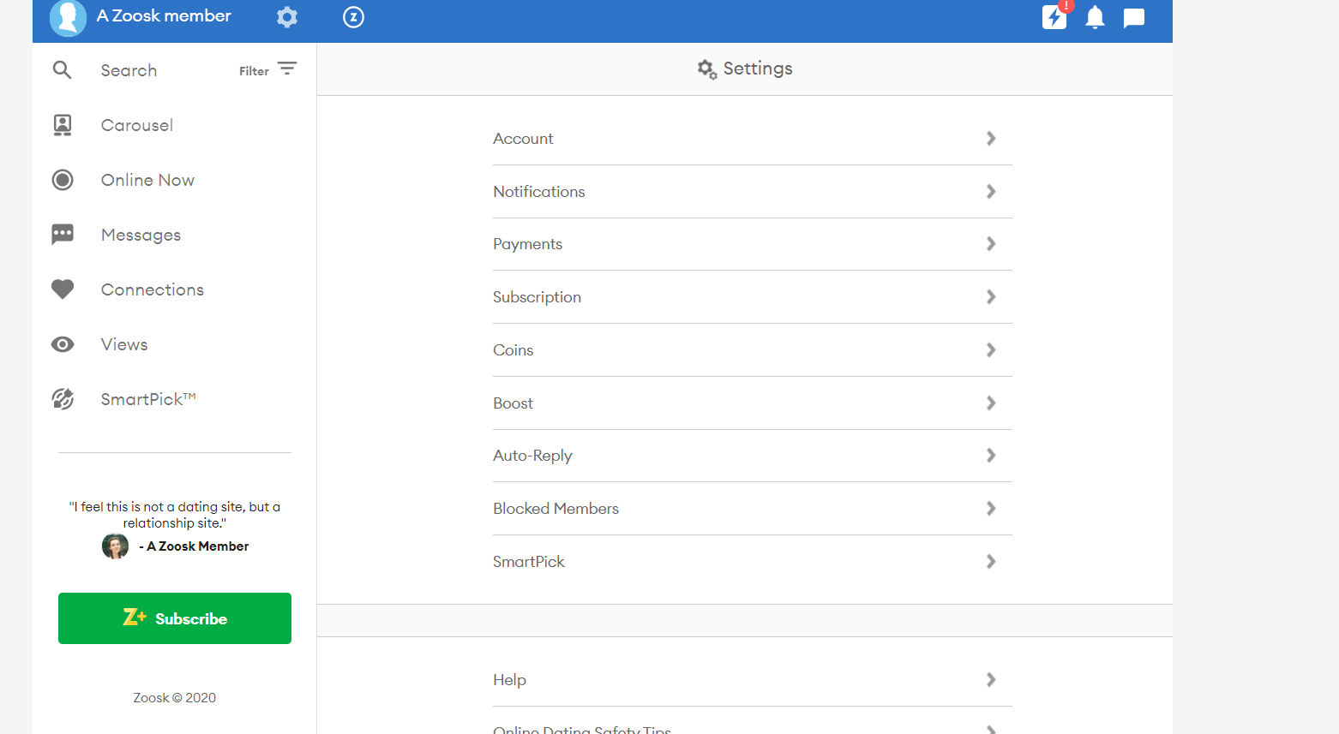This screenshot has height=734, width=1339.
Task: Click the Online Now circle icon
Action: coord(63,180)
